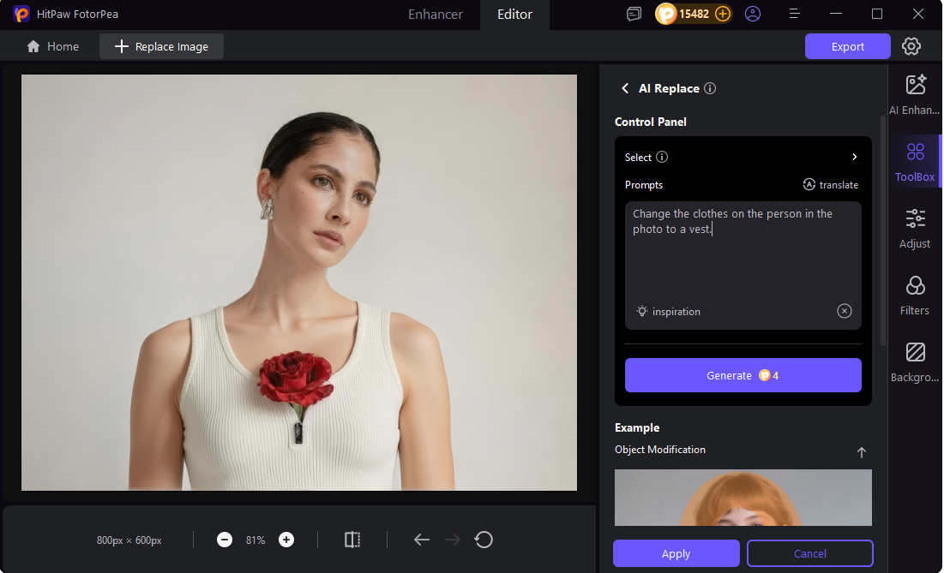
Task: Apply the current edits
Action: (676, 553)
